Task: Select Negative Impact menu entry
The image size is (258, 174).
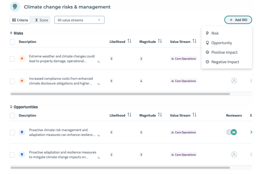Action: 225,62
